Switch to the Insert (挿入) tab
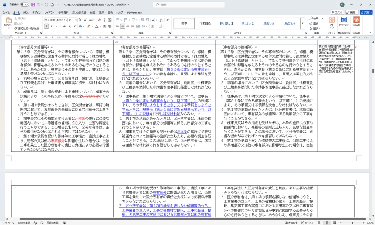The image size is (375, 225). pyautogui.click(x=26, y=12)
